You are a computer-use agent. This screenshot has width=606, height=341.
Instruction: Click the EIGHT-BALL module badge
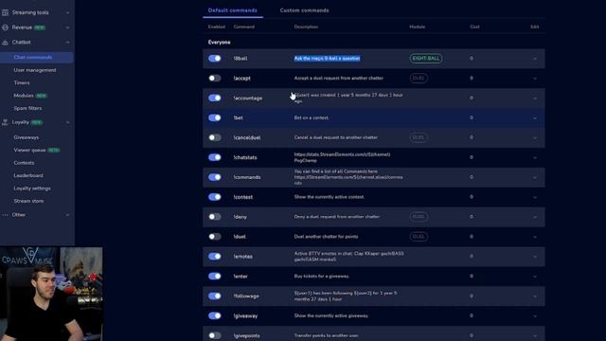pos(426,59)
